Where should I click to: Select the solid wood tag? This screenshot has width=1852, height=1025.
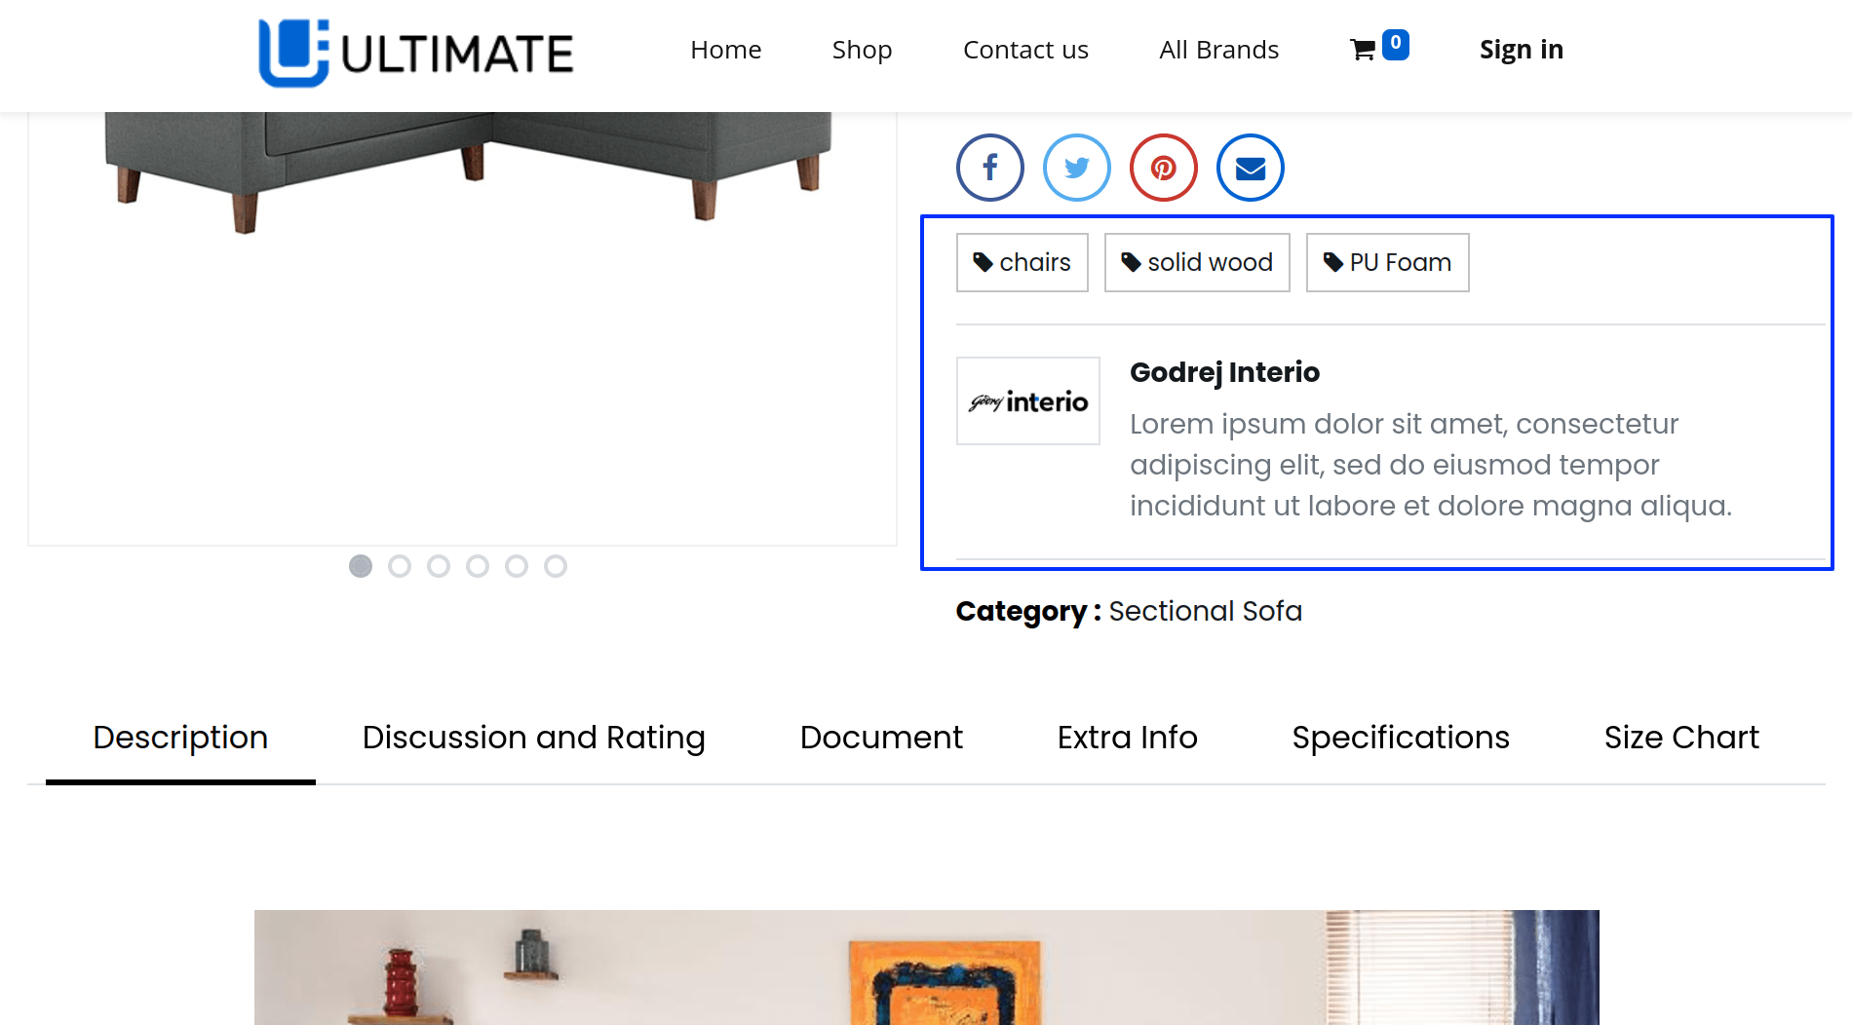1197,262
